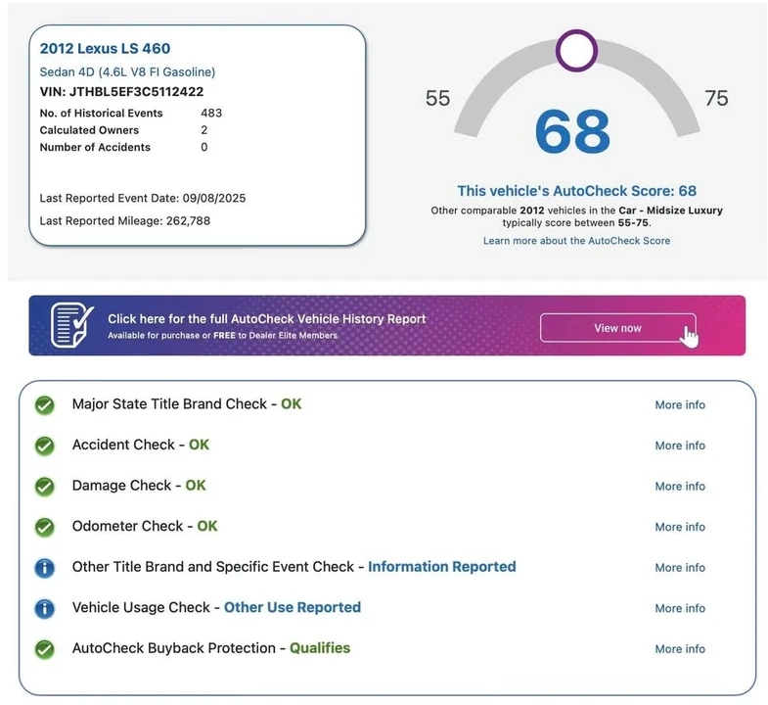The image size is (768, 705).
Task: Click the VIN JTHBL5EF3C5112422 text
Action: point(121,92)
